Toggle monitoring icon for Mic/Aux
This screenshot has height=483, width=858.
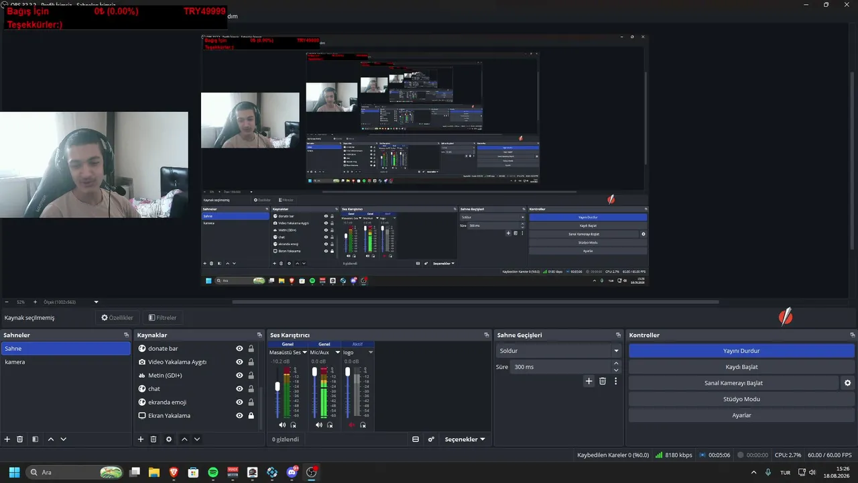[x=330, y=425]
